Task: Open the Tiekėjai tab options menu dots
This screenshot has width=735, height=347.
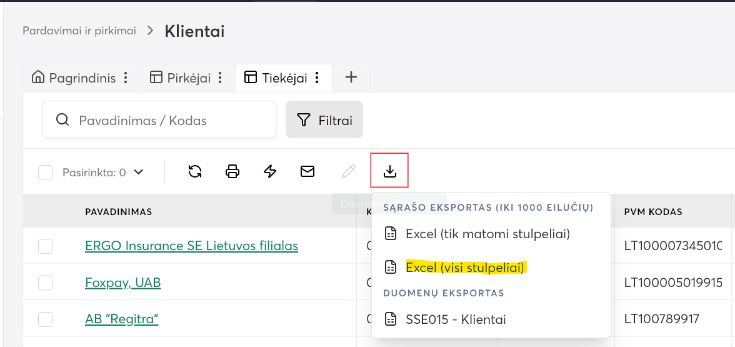Action: pyautogui.click(x=317, y=78)
